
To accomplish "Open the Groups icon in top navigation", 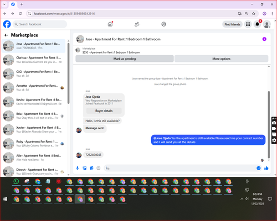I will point(163,24).
